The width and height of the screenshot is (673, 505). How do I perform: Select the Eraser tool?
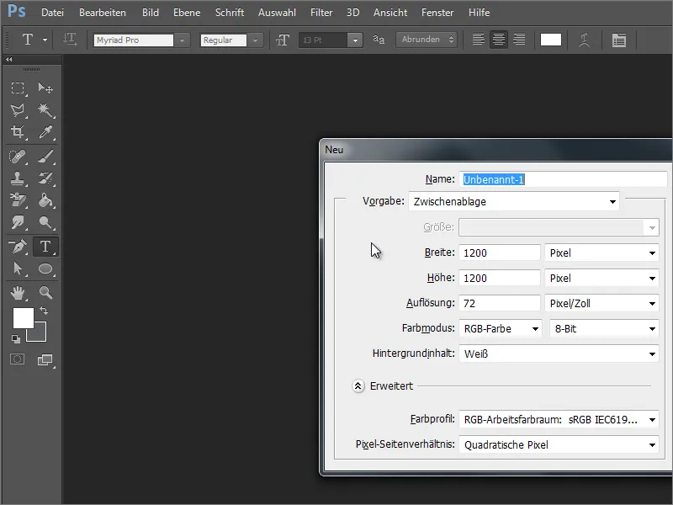18,200
